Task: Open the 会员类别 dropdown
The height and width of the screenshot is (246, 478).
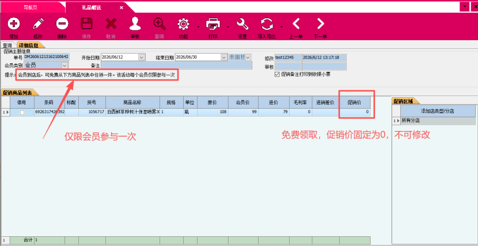Action: (x=65, y=65)
